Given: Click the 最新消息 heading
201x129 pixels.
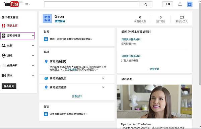Looking at the screenshot, I should 127,79.
